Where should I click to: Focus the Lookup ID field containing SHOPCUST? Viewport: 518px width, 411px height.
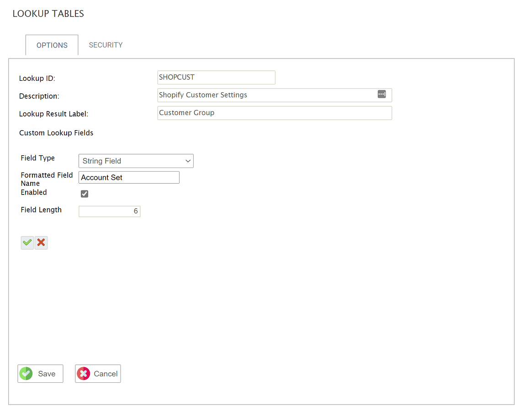point(216,78)
